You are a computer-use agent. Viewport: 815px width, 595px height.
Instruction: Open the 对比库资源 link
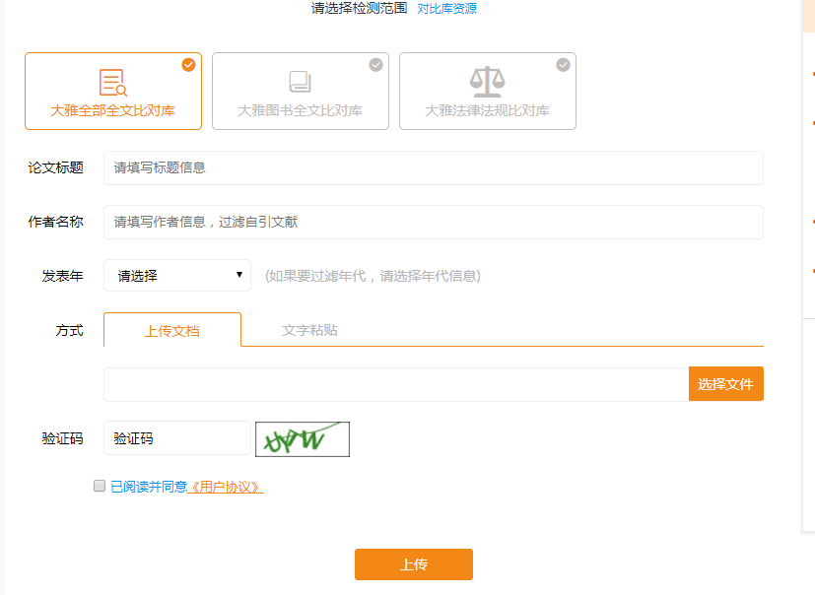click(x=446, y=8)
